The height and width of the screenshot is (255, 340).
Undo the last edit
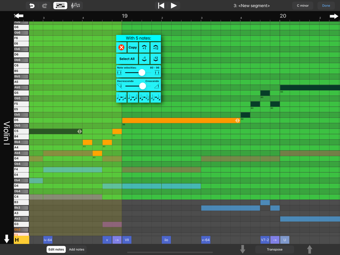tap(32, 5)
